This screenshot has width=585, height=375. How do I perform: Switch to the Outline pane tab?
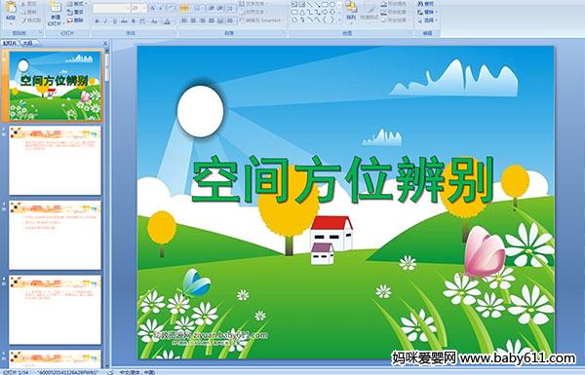coord(28,43)
